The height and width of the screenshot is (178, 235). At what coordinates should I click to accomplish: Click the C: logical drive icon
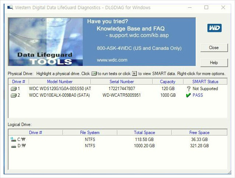[13, 139]
